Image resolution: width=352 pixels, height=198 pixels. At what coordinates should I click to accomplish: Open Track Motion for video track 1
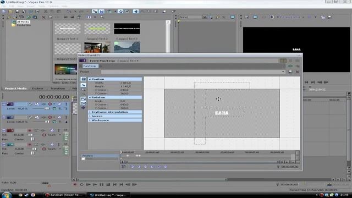pyautogui.click(x=37, y=104)
